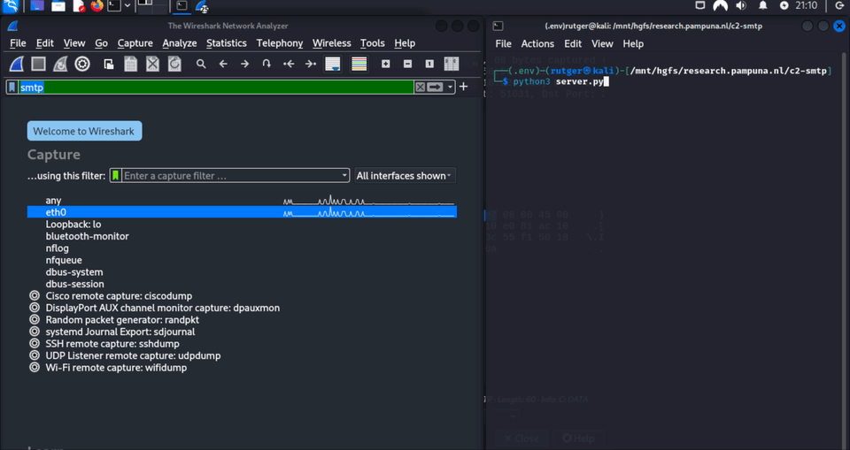Open Wireshark Go menu
This screenshot has height=450, width=850.
point(101,43)
